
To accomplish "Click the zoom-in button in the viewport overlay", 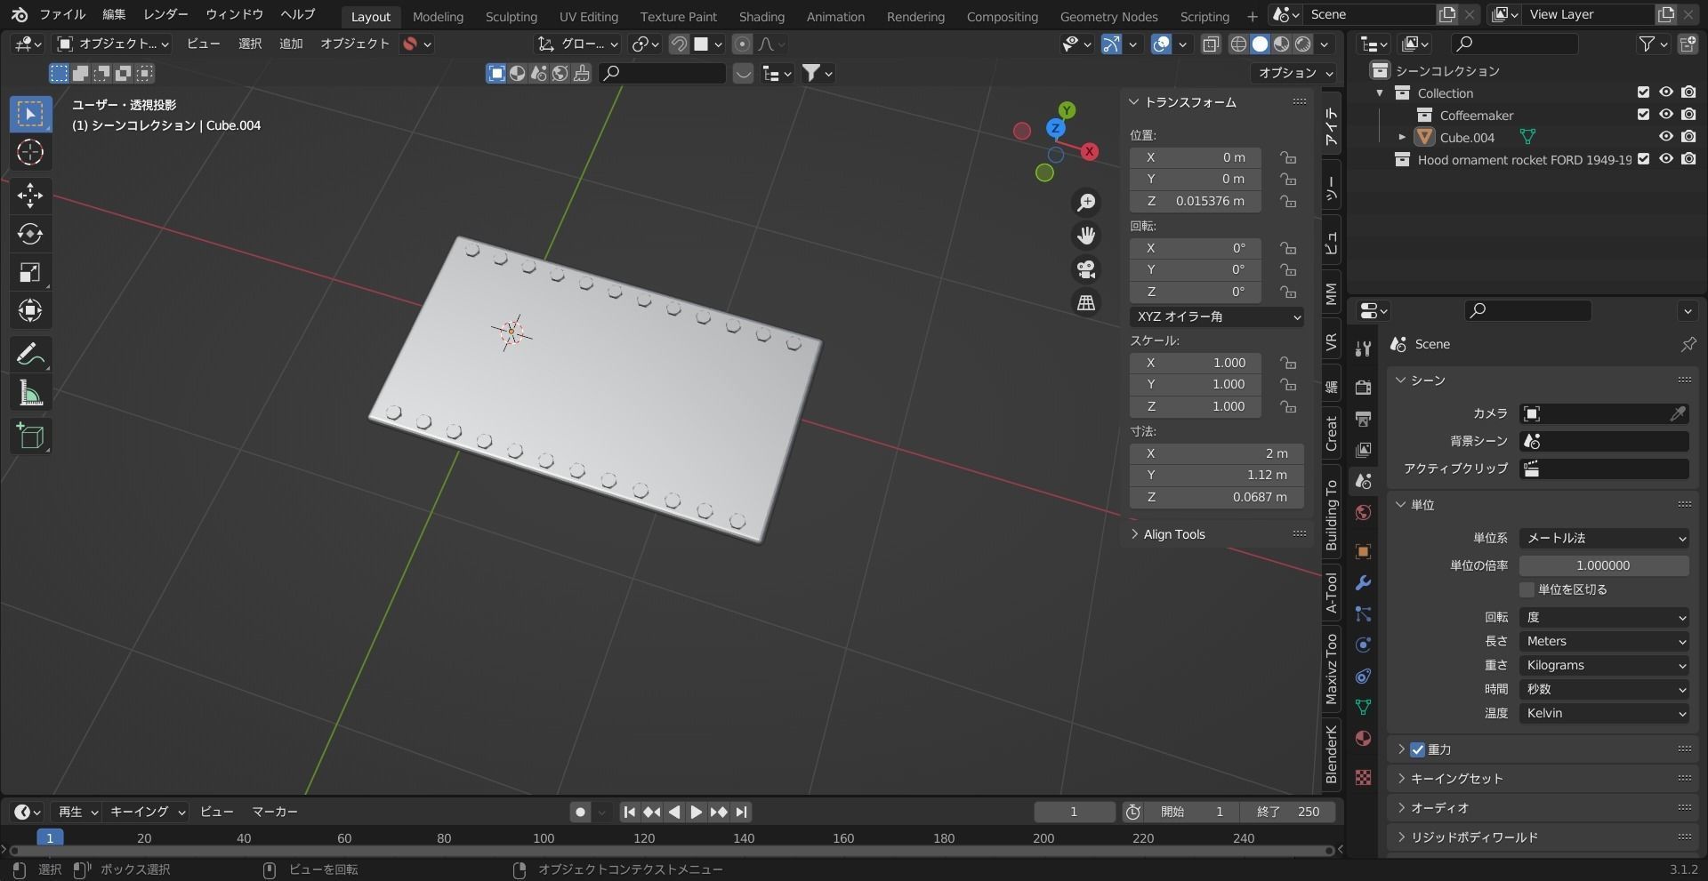I will [x=1085, y=203].
